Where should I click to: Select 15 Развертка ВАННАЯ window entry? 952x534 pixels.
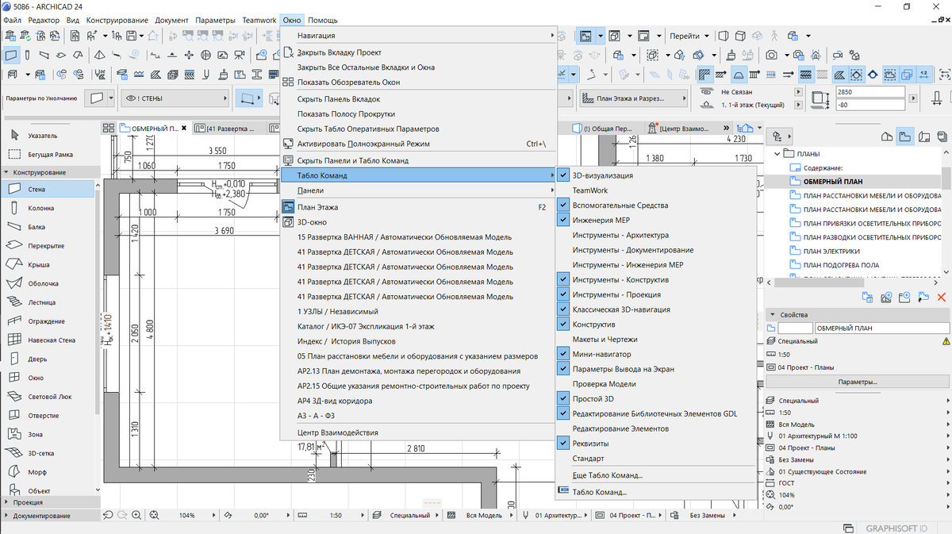click(419, 237)
